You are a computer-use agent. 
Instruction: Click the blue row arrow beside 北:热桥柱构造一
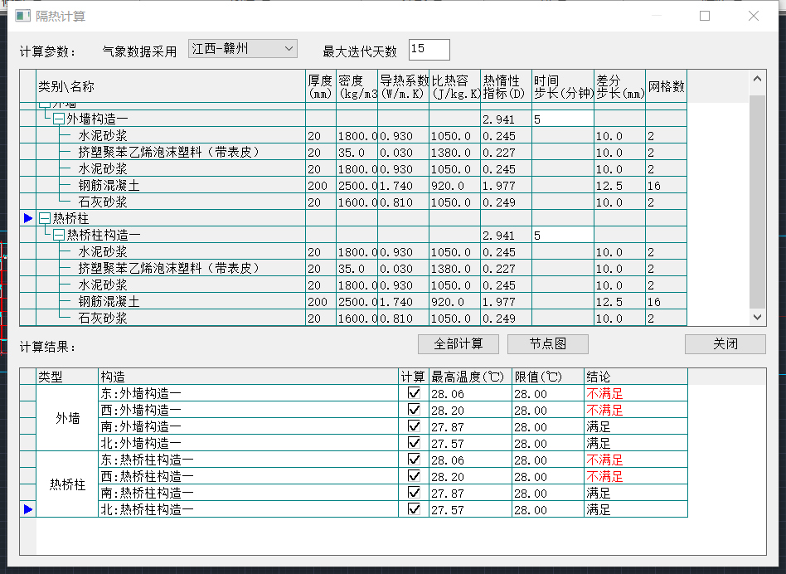28,509
